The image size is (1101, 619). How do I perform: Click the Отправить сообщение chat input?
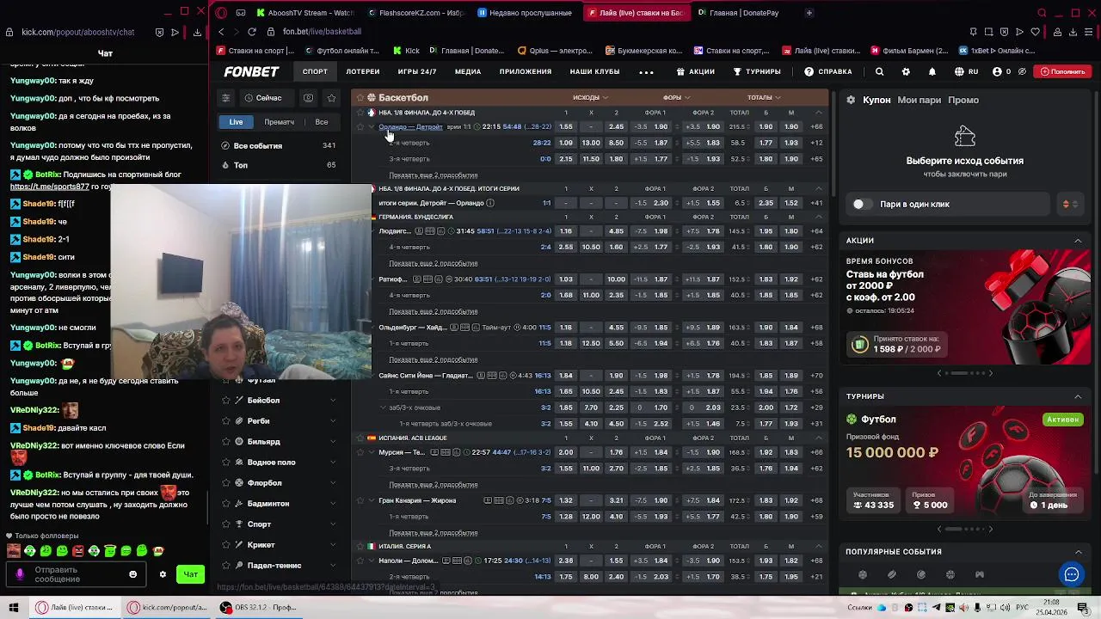(x=77, y=574)
